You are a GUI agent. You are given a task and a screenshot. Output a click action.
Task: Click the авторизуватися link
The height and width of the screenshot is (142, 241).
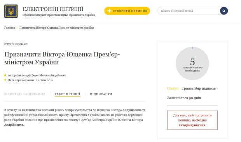[x=192, y=125]
